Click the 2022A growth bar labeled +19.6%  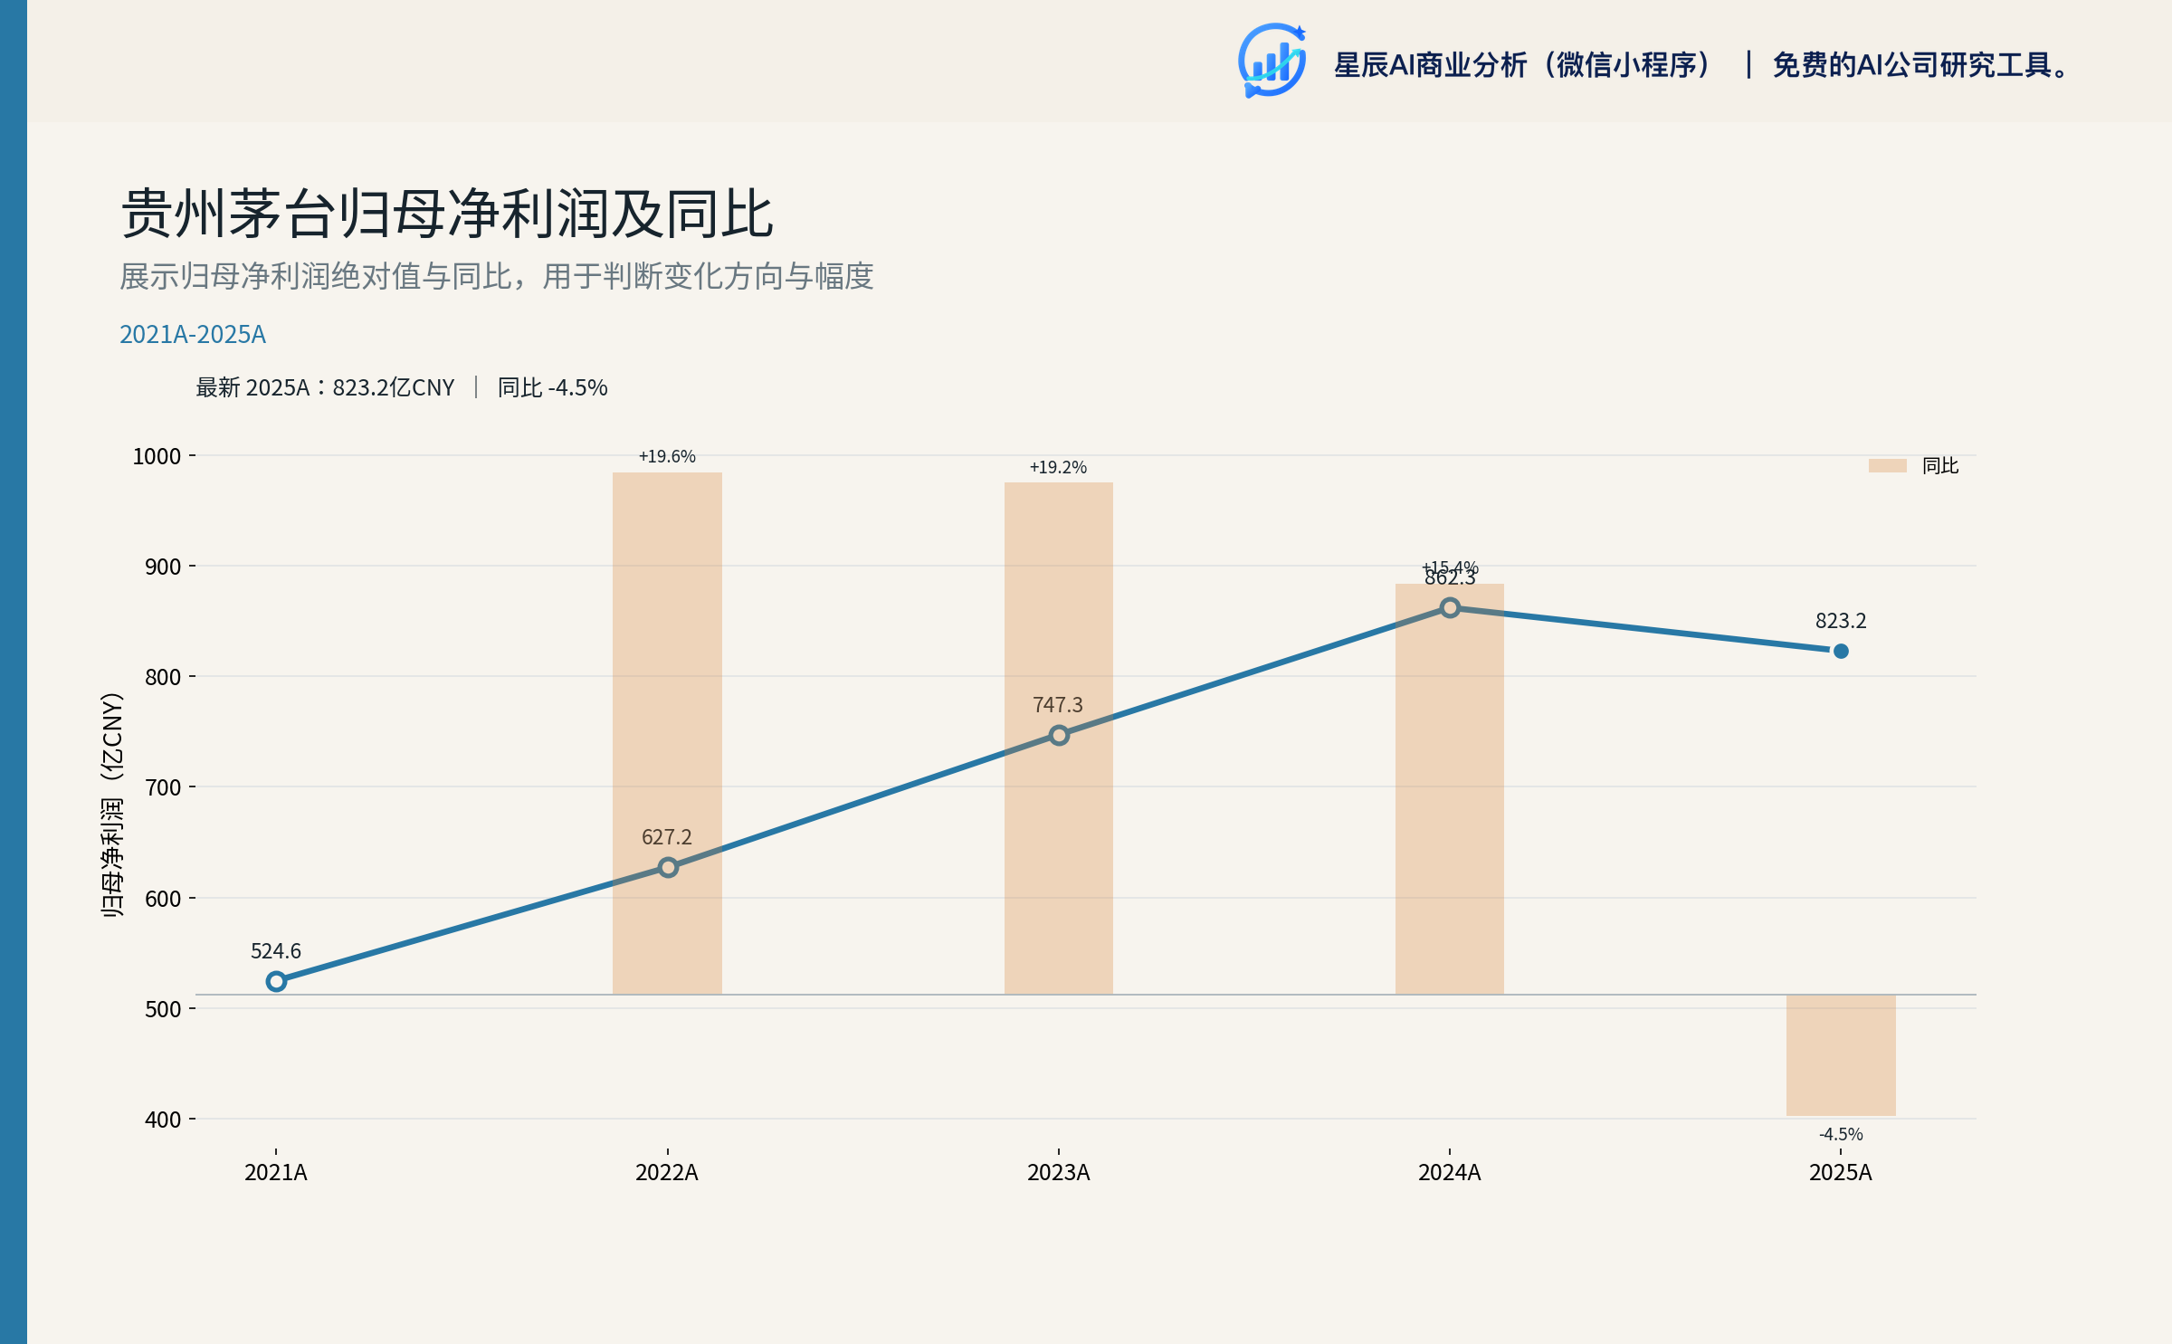(667, 733)
